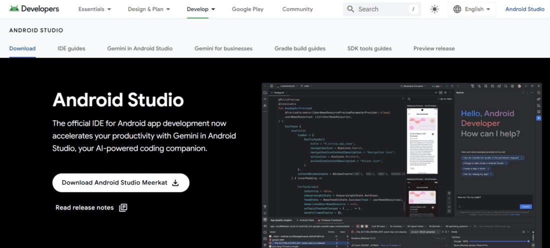The height and width of the screenshot is (248, 550).
Task: Open the Develop dropdown menu
Action: click(x=201, y=9)
